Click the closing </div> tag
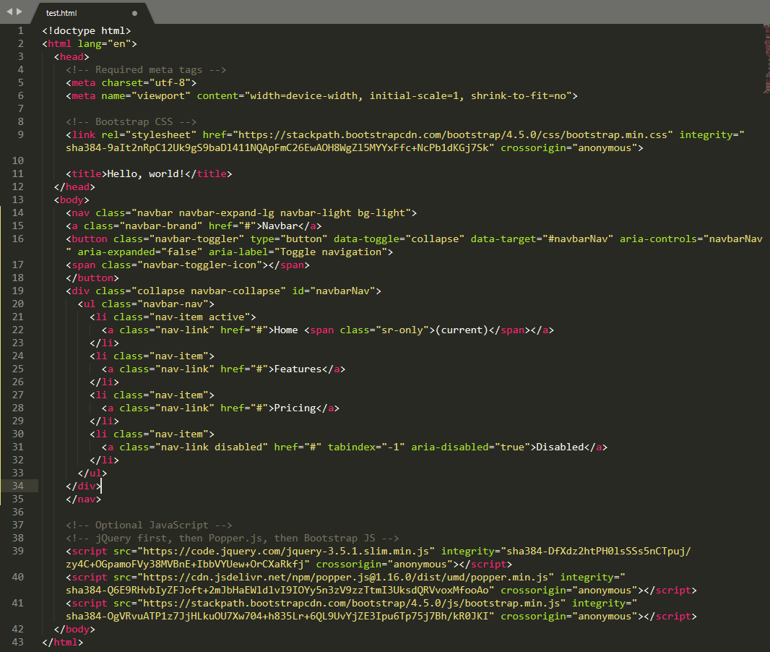The image size is (770, 652). coord(84,486)
